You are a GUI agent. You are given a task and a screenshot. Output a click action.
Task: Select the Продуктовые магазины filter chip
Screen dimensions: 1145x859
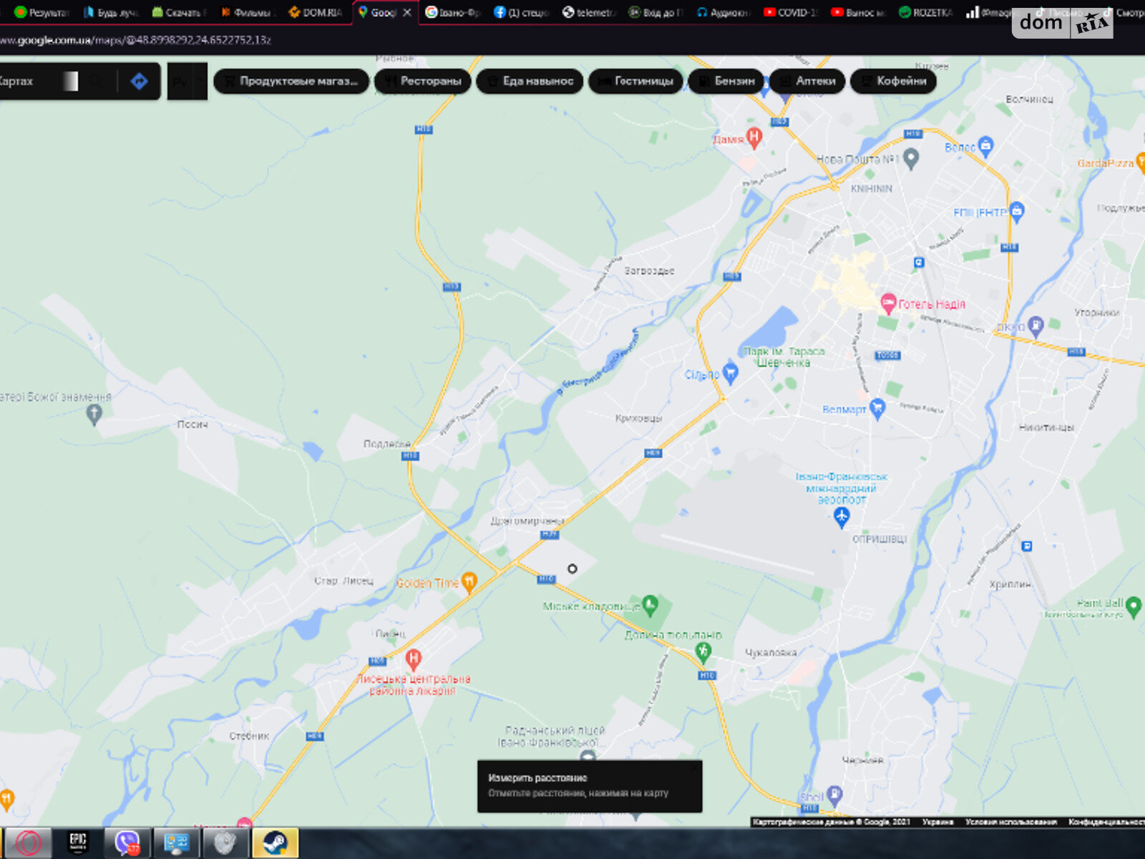tap(291, 81)
